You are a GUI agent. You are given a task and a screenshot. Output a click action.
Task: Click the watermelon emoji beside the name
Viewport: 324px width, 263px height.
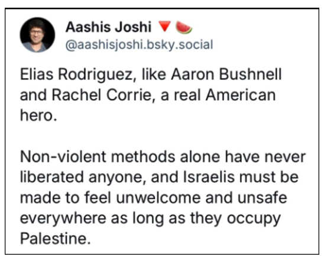coord(184,27)
